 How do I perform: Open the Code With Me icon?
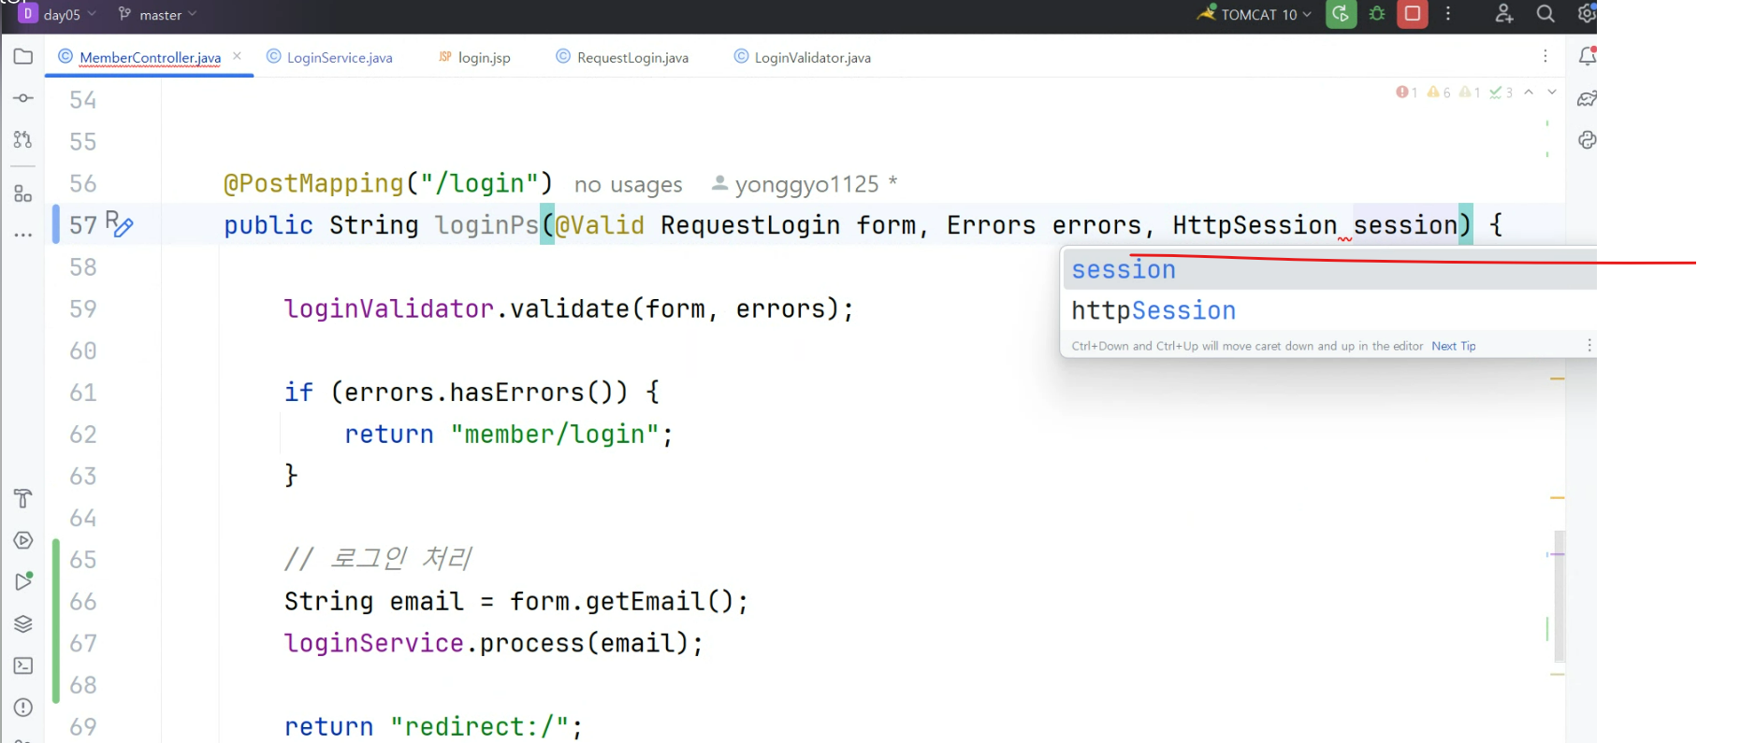1503,14
